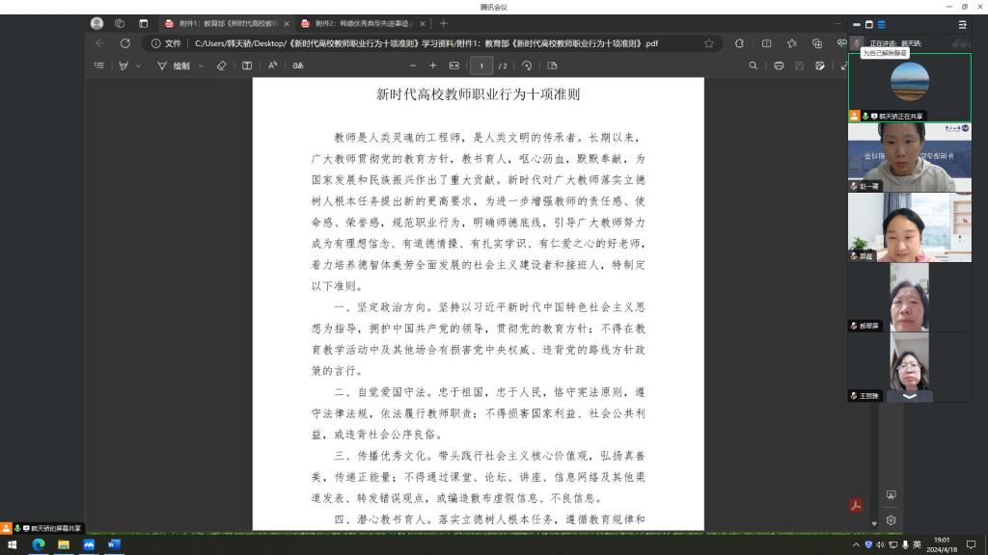Click the PDF eraser tool

[221, 66]
